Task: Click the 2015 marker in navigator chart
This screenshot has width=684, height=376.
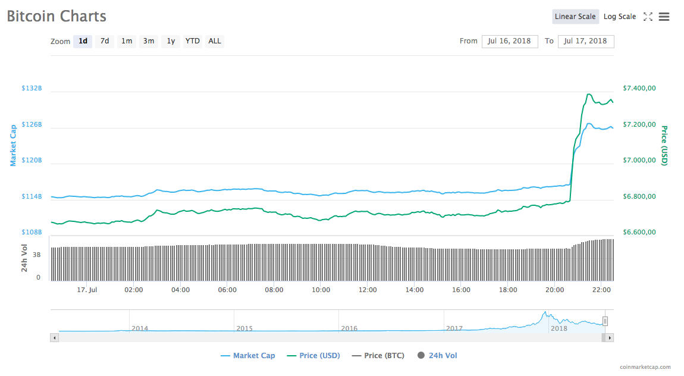Action: [244, 328]
